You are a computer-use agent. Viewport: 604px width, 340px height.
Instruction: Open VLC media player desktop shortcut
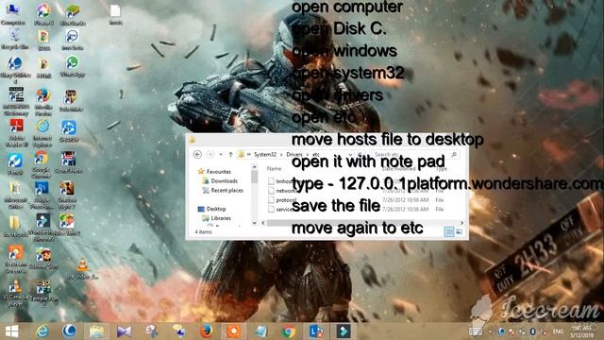pyautogui.click(x=15, y=293)
